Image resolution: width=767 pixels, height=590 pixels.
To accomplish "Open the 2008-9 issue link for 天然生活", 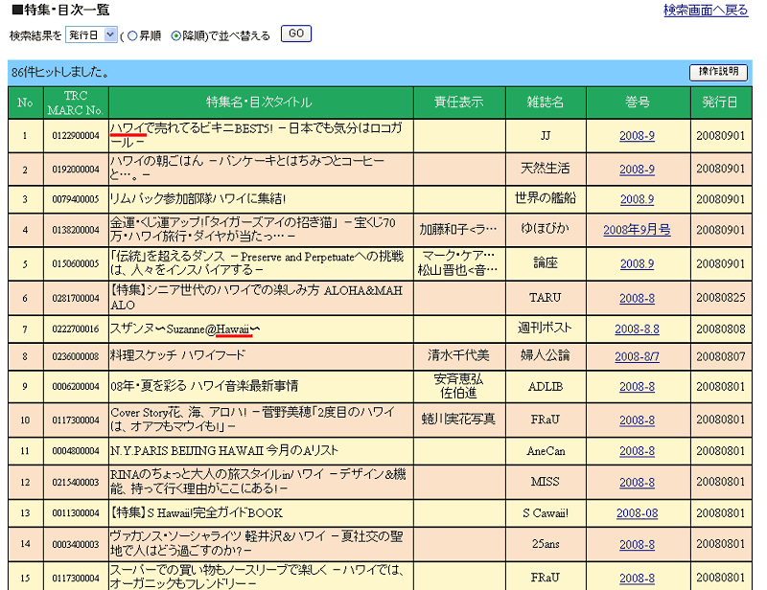I will pos(637,170).
